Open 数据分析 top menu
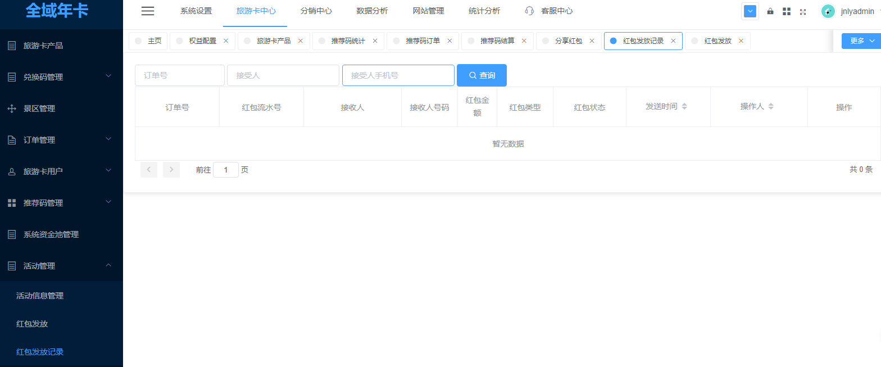Image resolution: width=881 pixels, height=367 pixels. (x=373, y=11)
